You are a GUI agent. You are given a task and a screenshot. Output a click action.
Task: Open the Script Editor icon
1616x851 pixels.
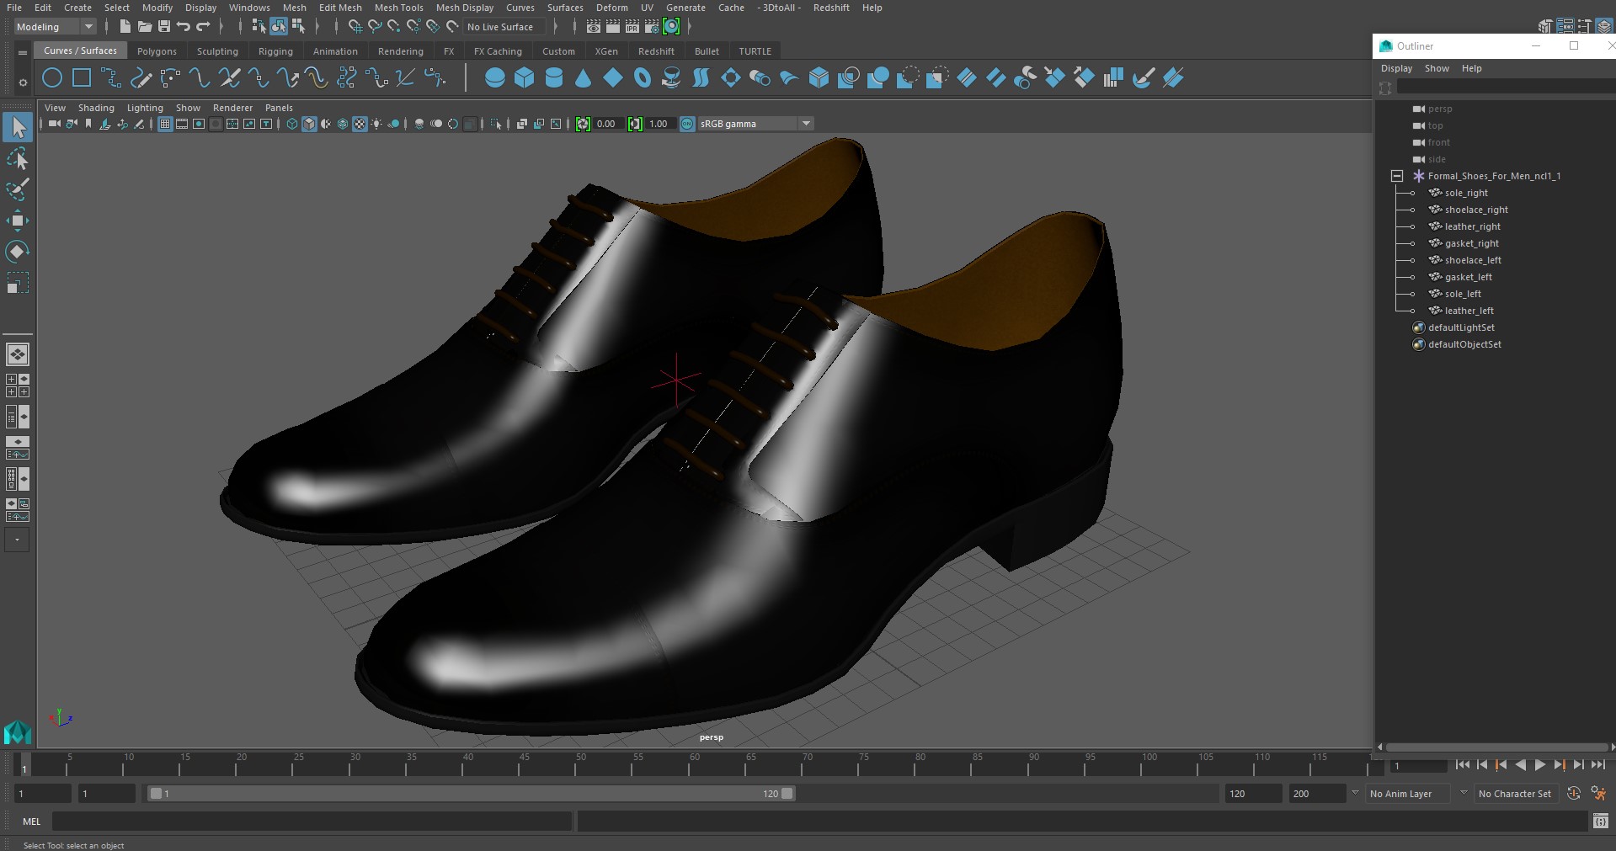point(1600,820)
